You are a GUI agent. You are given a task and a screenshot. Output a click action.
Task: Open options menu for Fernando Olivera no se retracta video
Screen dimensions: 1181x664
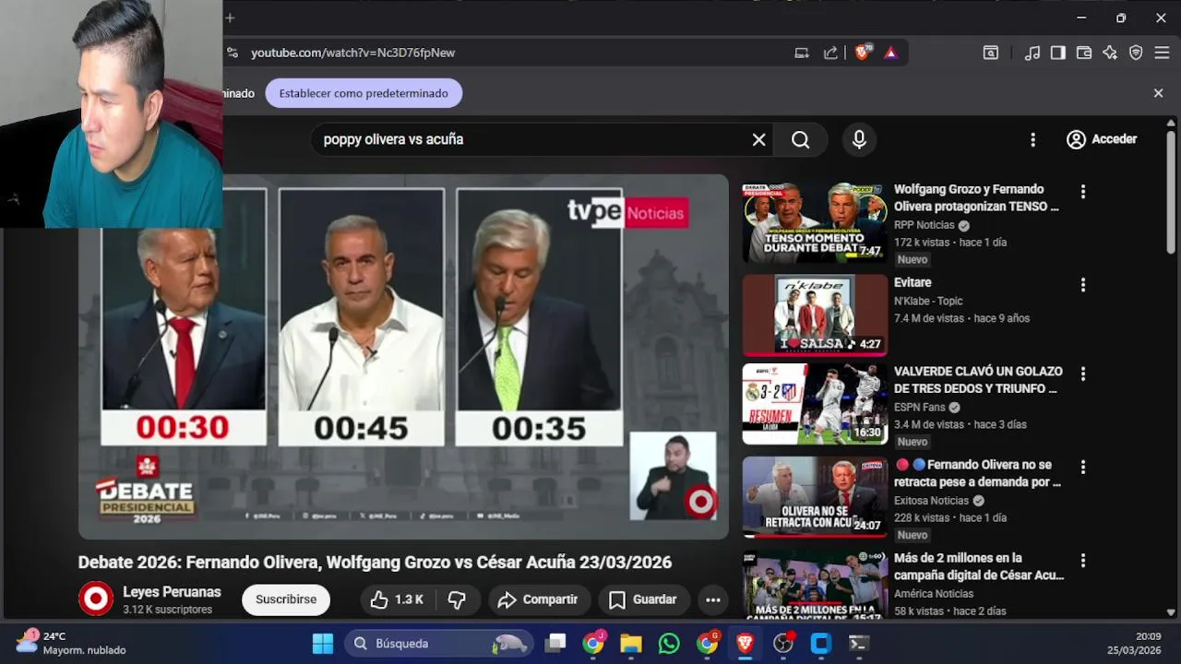click(x=1083, y=468)
